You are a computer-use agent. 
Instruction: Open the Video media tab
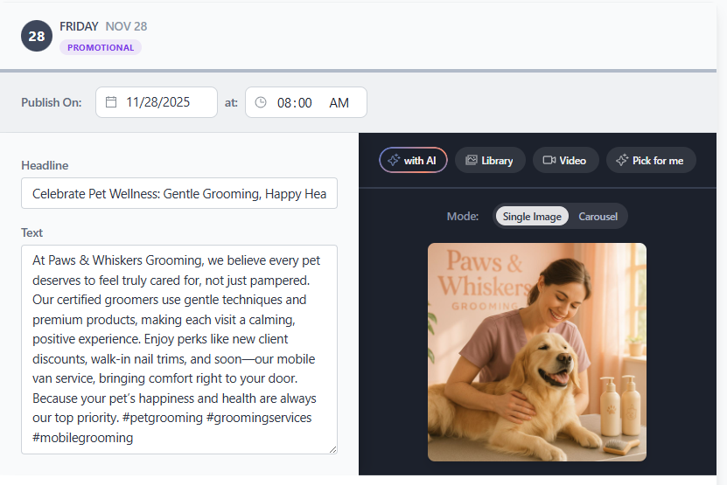point(566,161)
